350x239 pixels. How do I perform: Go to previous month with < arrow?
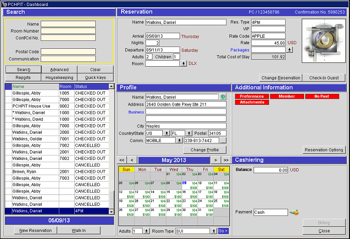coord(132,160)
